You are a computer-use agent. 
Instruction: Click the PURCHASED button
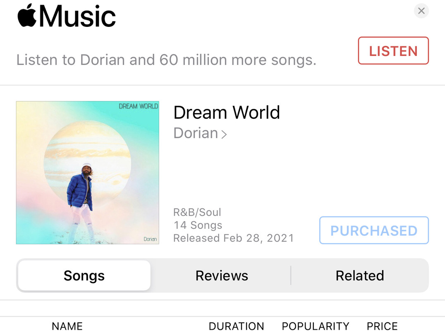pos(374,230)
